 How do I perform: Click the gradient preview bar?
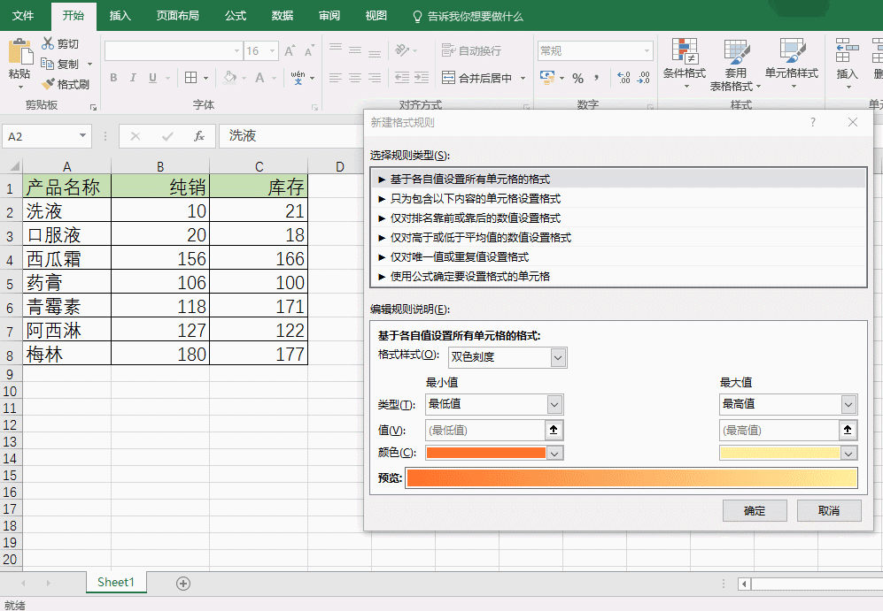[x=631, y=477]
